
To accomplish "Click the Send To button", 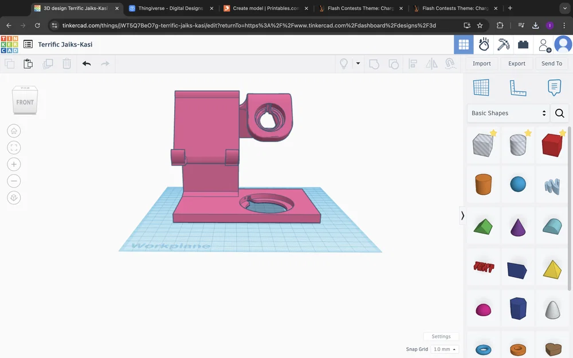I will tap(552, 64).
